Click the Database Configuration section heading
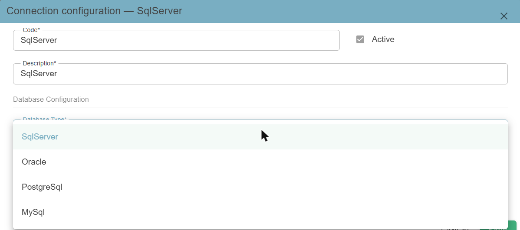Image resolution: width=520 pixels, height=230 pixels. (x=51, y=99)
